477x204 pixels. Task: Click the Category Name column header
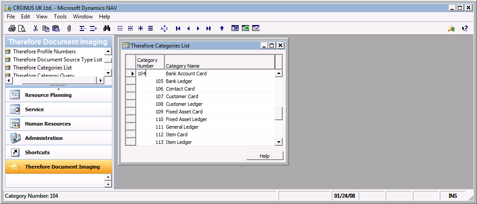coord(219,62)
